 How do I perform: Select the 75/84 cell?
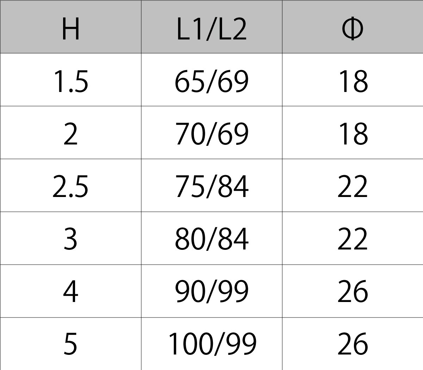coord(211,186)
